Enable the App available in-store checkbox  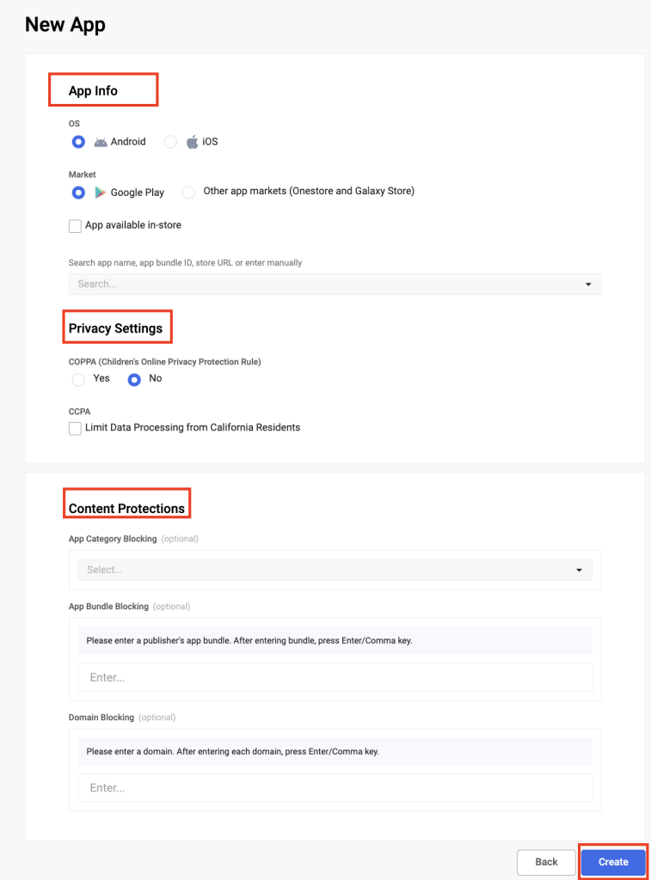[75, 225]
